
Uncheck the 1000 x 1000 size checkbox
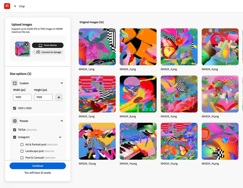click(15, 108)
